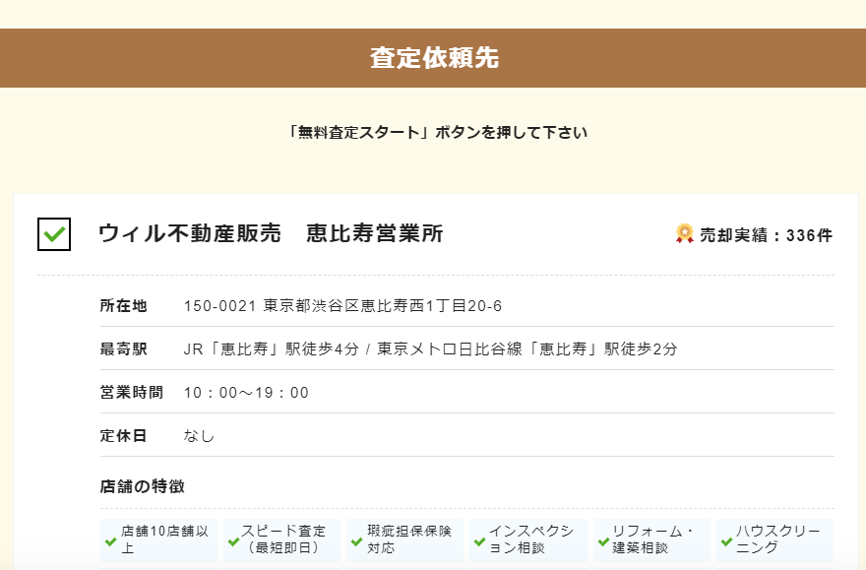Click the 査定依頼先 header banner
Screen dimensions: 866x570
pos(433,60)
